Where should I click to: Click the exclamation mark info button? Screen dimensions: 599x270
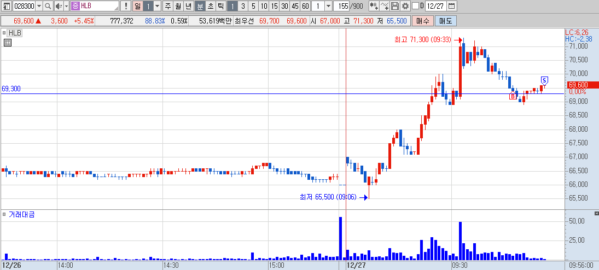(126, 5)
